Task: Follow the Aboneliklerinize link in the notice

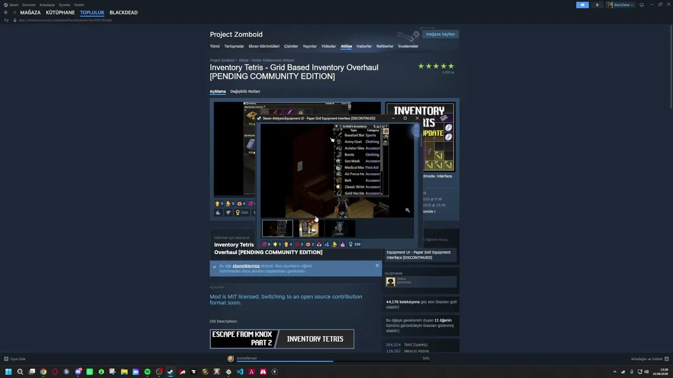Action: 246,266
